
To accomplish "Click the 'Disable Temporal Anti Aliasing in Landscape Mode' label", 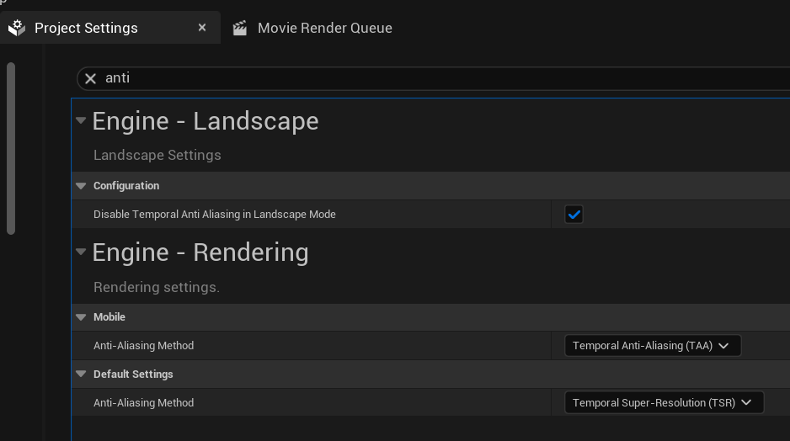I will click(215, 215).
